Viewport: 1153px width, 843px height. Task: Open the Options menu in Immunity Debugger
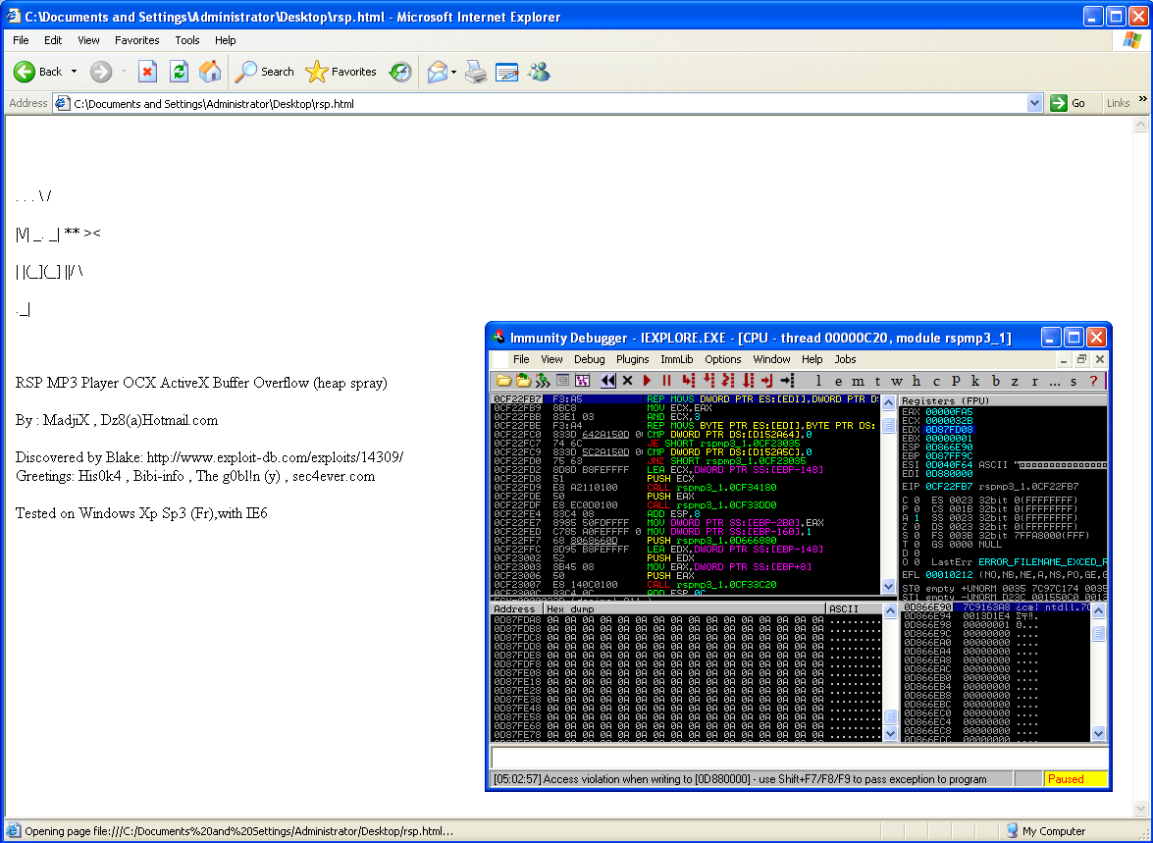723,359
